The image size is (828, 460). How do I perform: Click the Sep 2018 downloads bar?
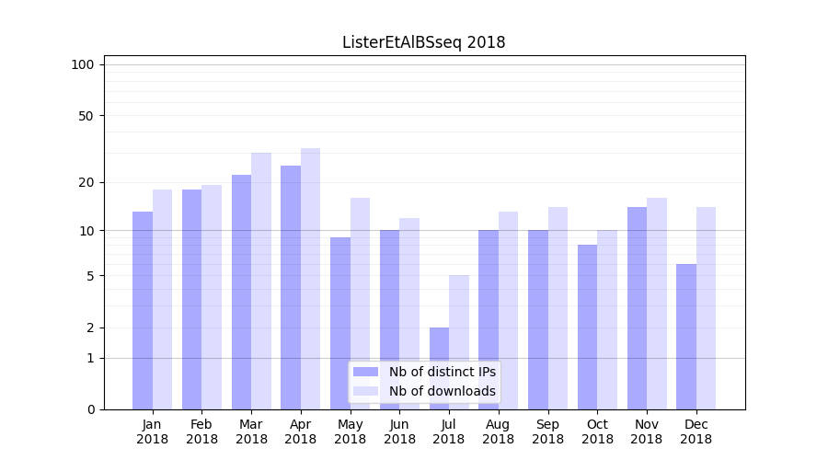(x=558, y=308)
